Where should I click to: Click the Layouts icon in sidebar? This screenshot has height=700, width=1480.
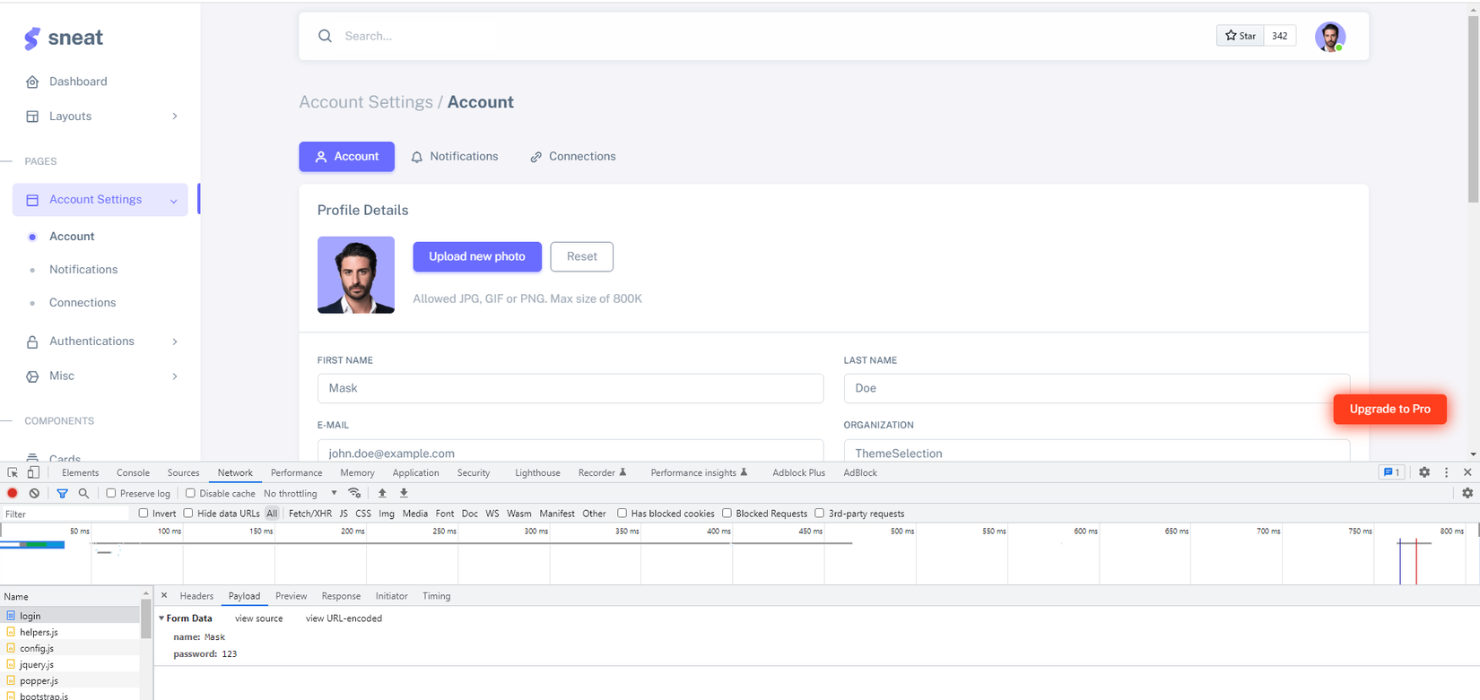[x=32, y=117]
